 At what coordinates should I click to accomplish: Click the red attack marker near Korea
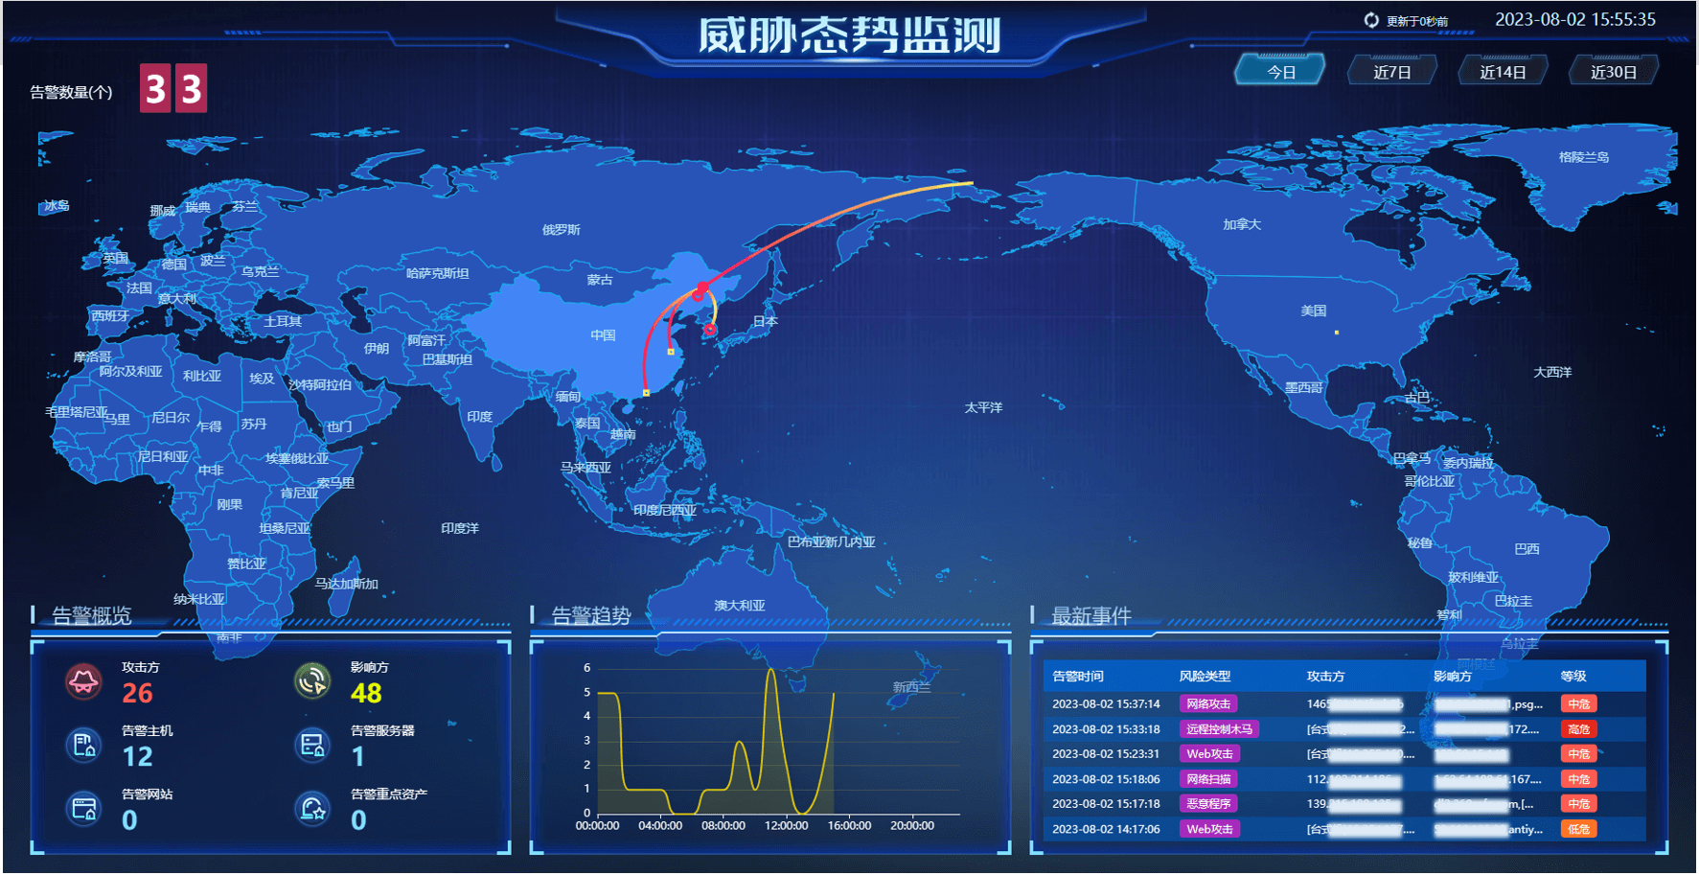click(x=710, y=330)
